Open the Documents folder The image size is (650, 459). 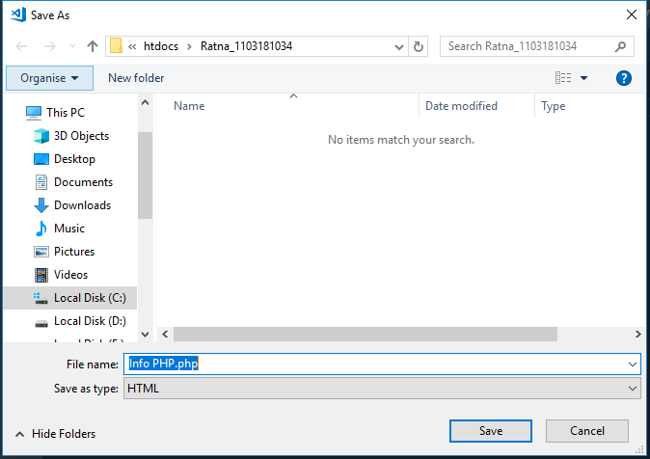83,182
